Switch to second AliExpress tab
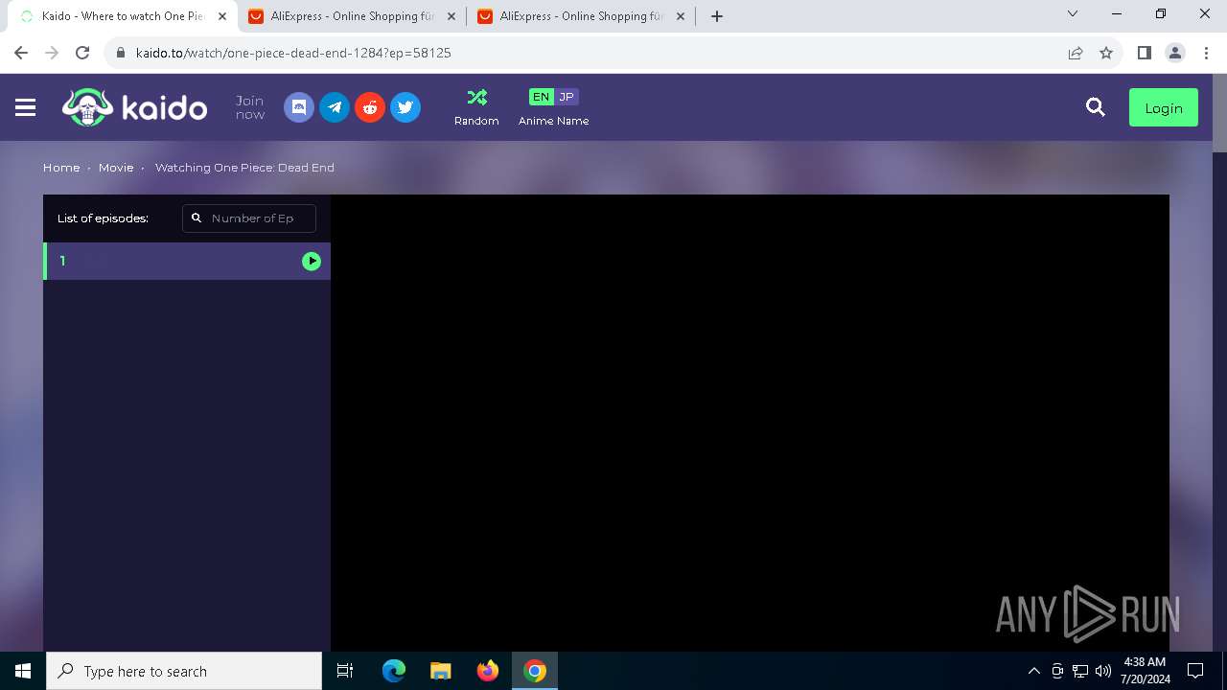1227x690 pixels. 580,16
